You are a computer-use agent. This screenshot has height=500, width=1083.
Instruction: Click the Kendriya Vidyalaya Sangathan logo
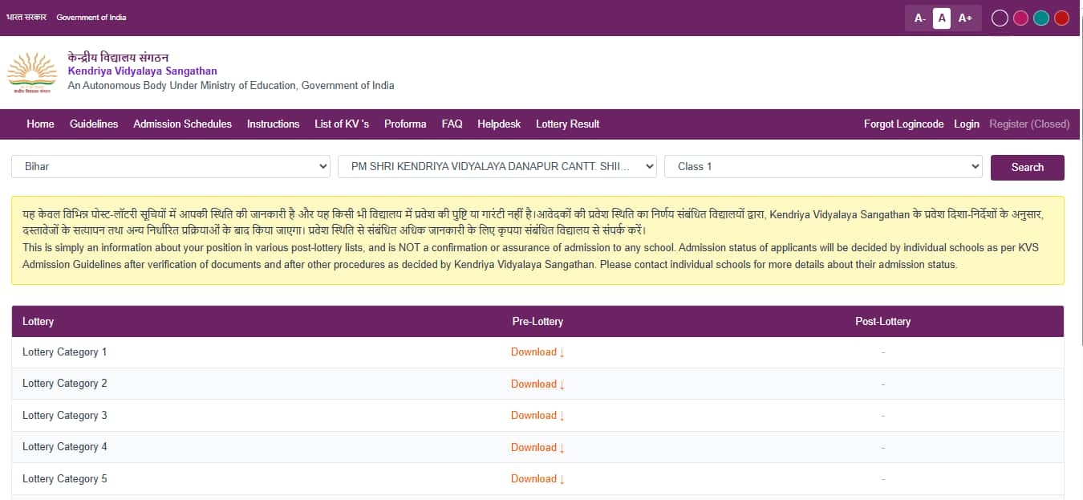32,73
